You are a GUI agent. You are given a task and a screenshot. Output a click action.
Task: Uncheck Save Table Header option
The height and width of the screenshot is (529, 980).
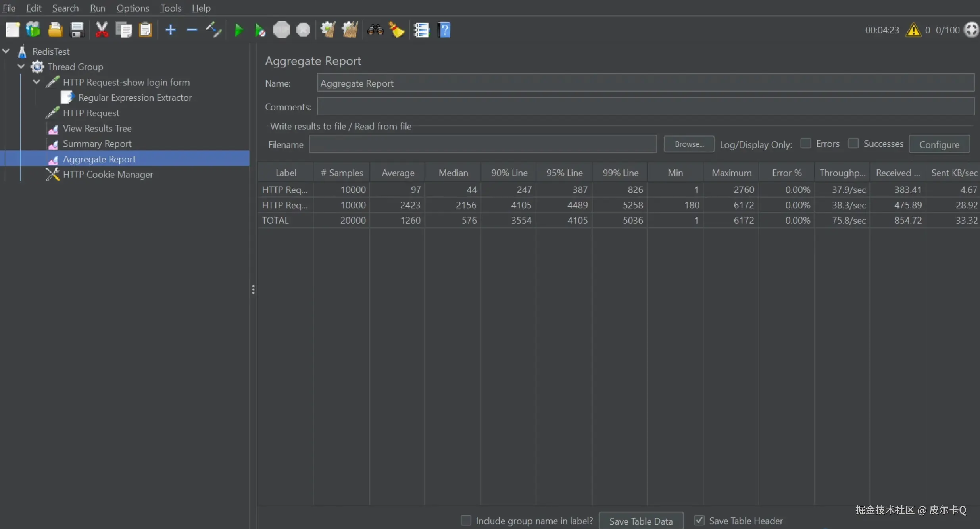coord(699,520)
